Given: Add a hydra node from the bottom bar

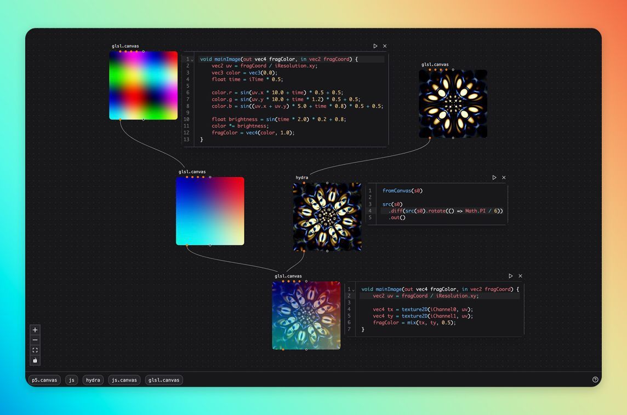Looking at the screenshot, I should pos(93,379).
